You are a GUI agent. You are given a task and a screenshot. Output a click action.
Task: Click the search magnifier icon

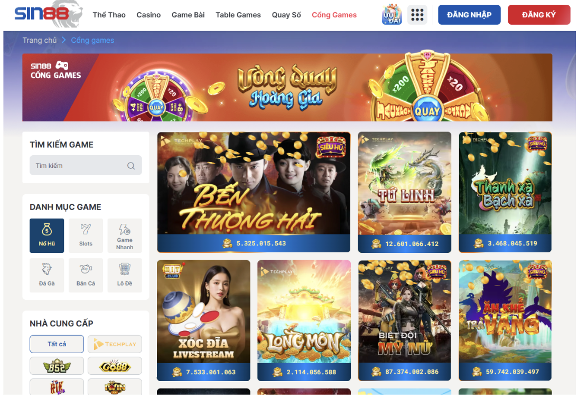(131, 166)
